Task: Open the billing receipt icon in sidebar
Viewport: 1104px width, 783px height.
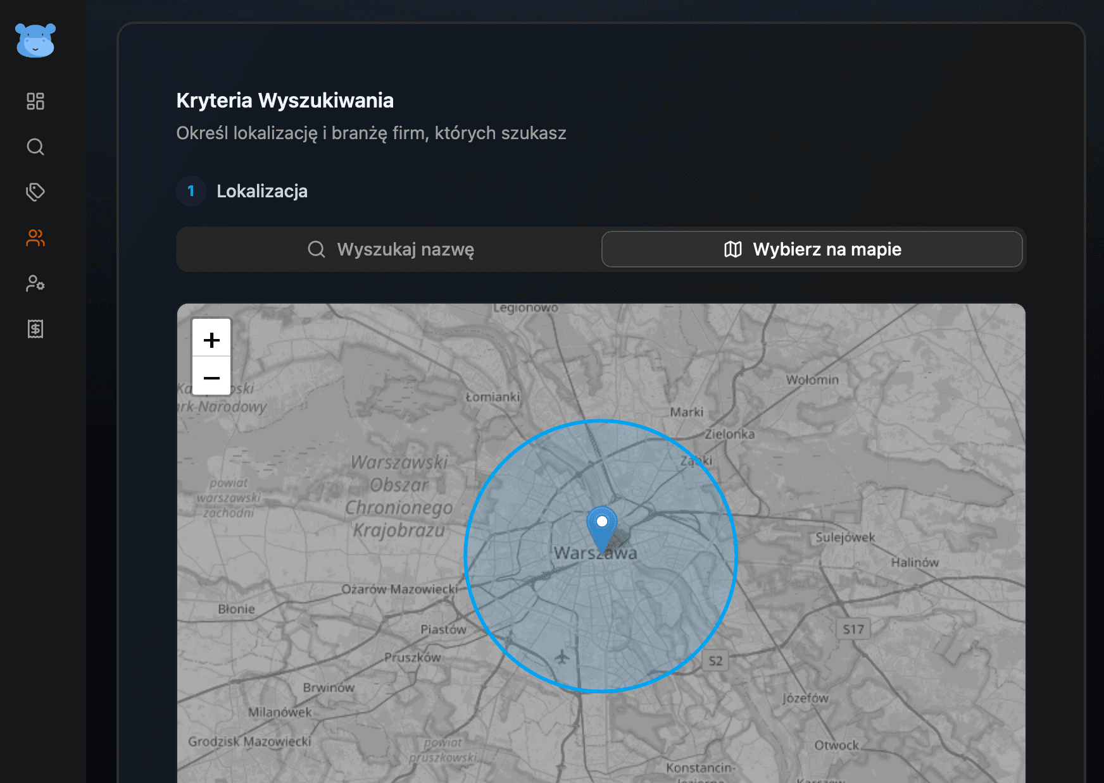Action: click(x=35, y=329)
